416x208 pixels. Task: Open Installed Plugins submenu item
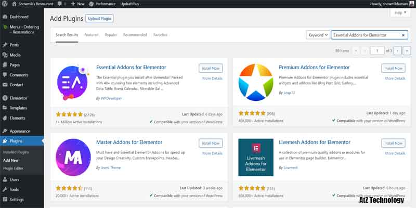pyautogui.click(x=16, y=152)
